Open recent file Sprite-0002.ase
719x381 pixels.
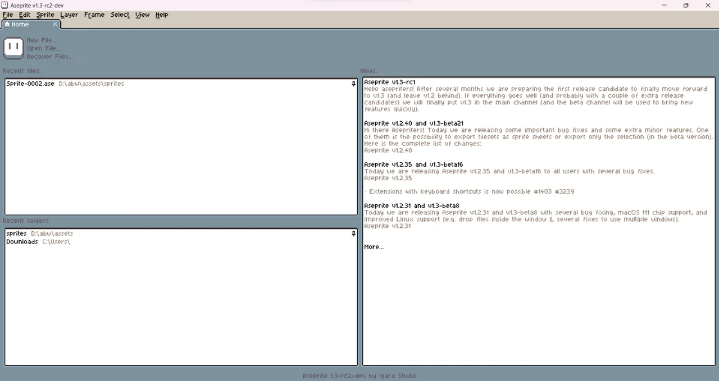[180, 84]
